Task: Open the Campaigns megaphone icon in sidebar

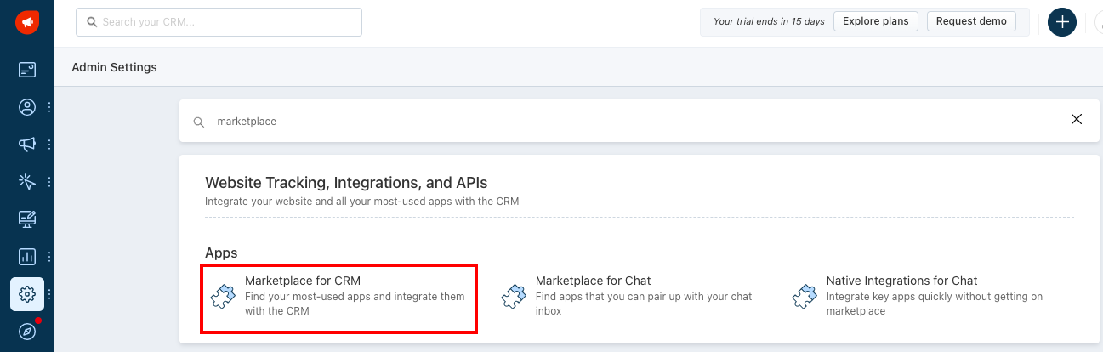Action: [x=27, y=145]
